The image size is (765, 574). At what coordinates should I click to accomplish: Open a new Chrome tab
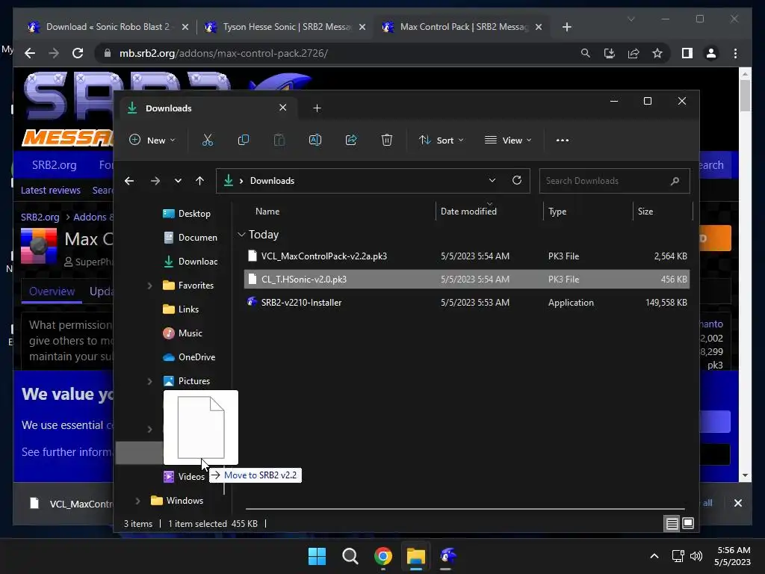coord(566,27)
